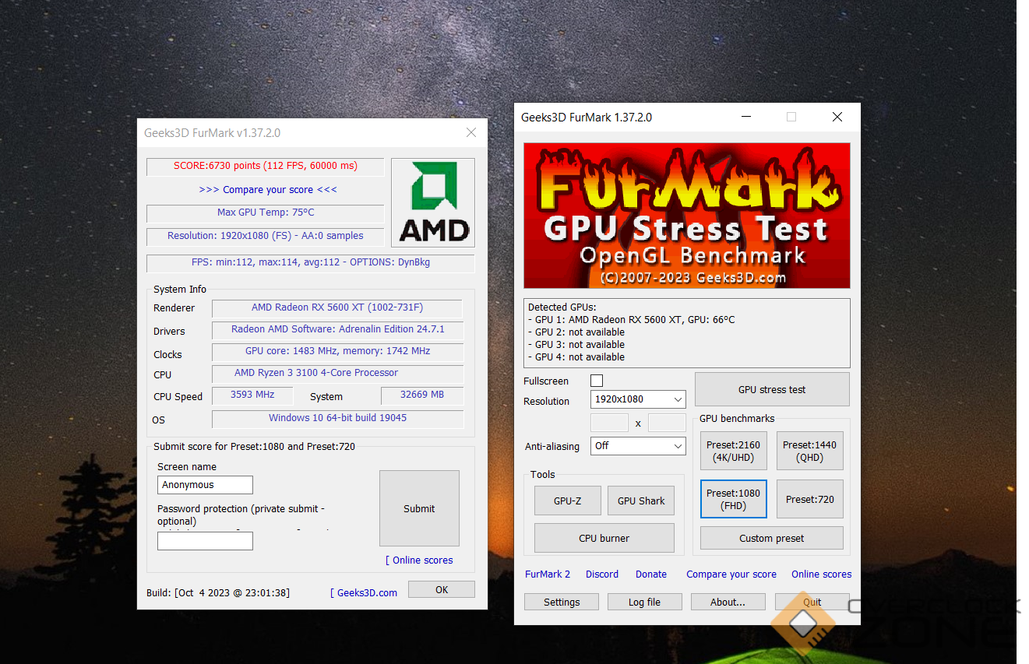
Task: Open the FurMark 2 link
Action: click(548, 574)
